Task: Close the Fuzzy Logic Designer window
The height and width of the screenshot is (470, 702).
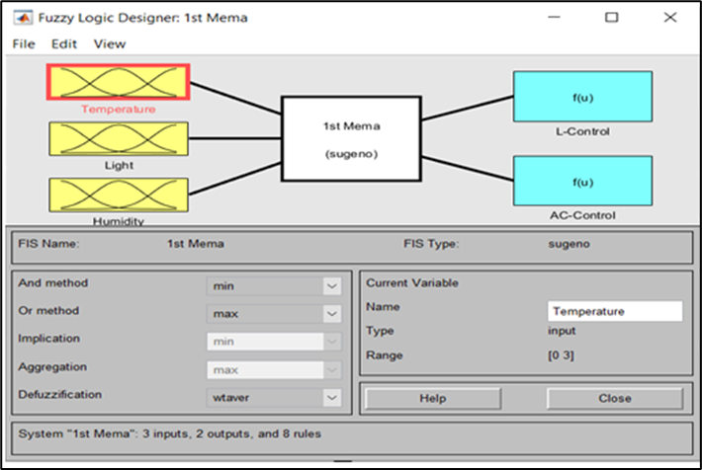Action: [670, 18]
